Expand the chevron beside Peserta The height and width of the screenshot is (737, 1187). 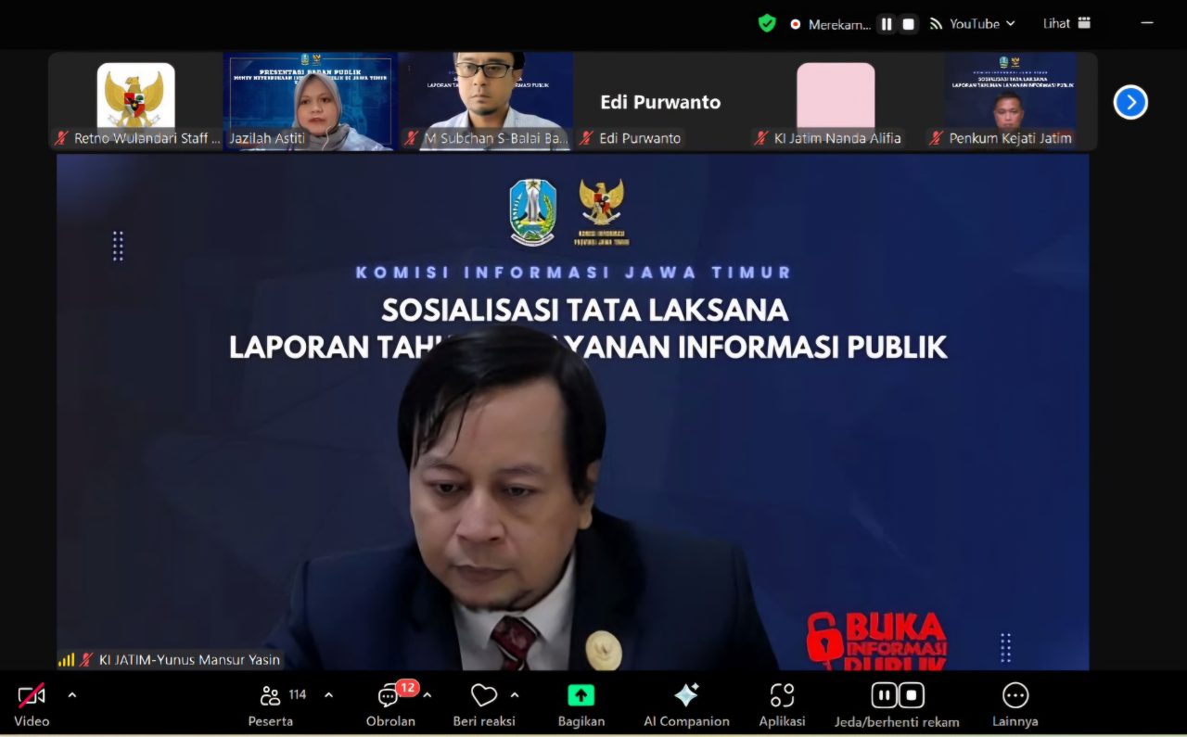[328, 695]
